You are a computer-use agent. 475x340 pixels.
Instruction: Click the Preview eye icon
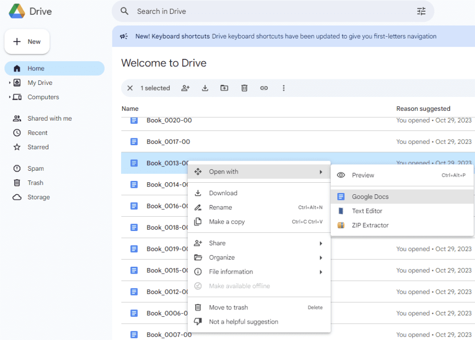(x=341, y=175)
